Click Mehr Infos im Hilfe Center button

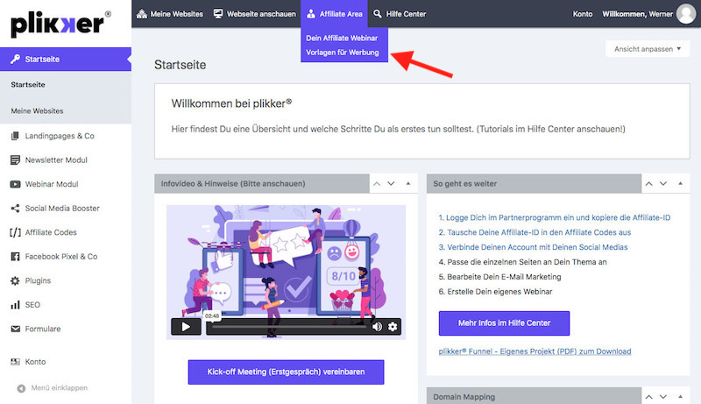tap(504, 323)
